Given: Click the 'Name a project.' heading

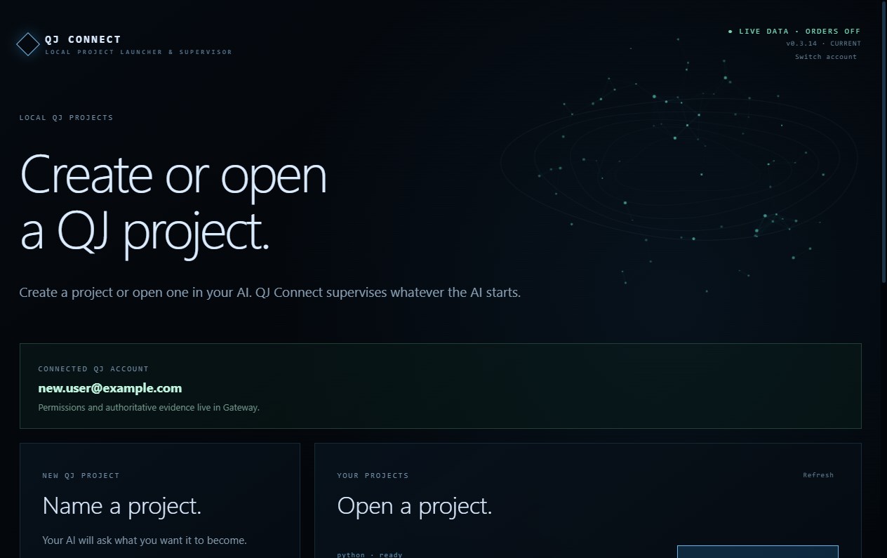Looking at the screenshot, I should [x=122, y=506].
